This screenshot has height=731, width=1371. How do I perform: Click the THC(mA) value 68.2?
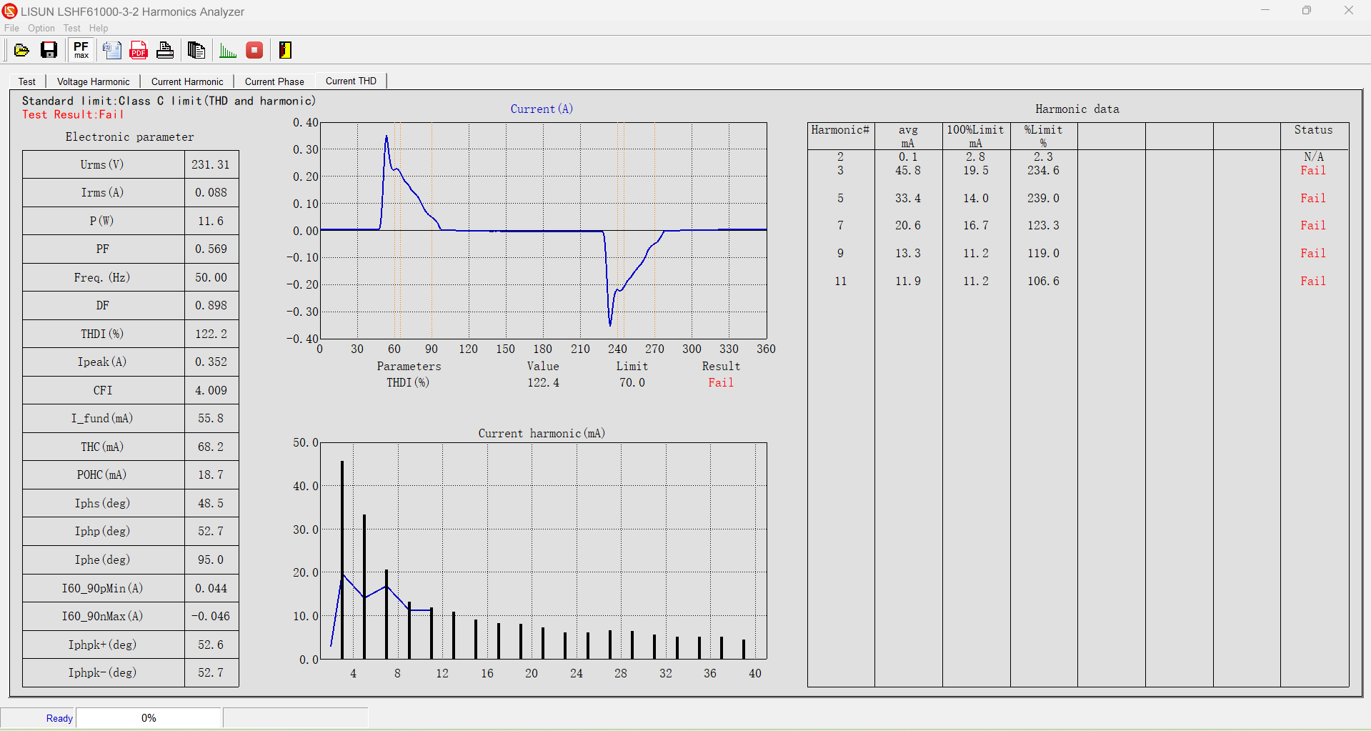point(211,447)
